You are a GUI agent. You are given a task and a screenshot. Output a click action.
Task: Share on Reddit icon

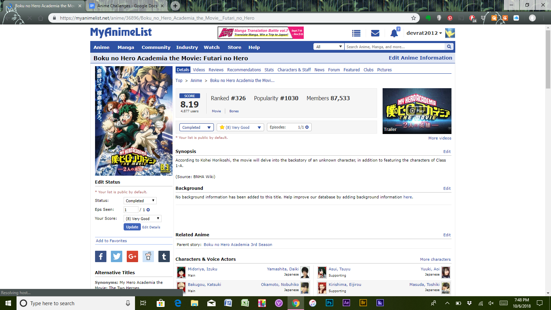148,256
